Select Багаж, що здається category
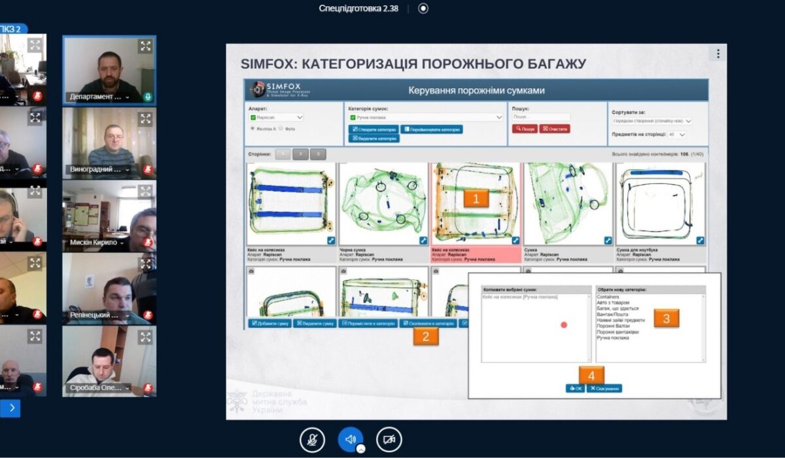The width and height of the screenshot is (785, 458). point(618,308)
